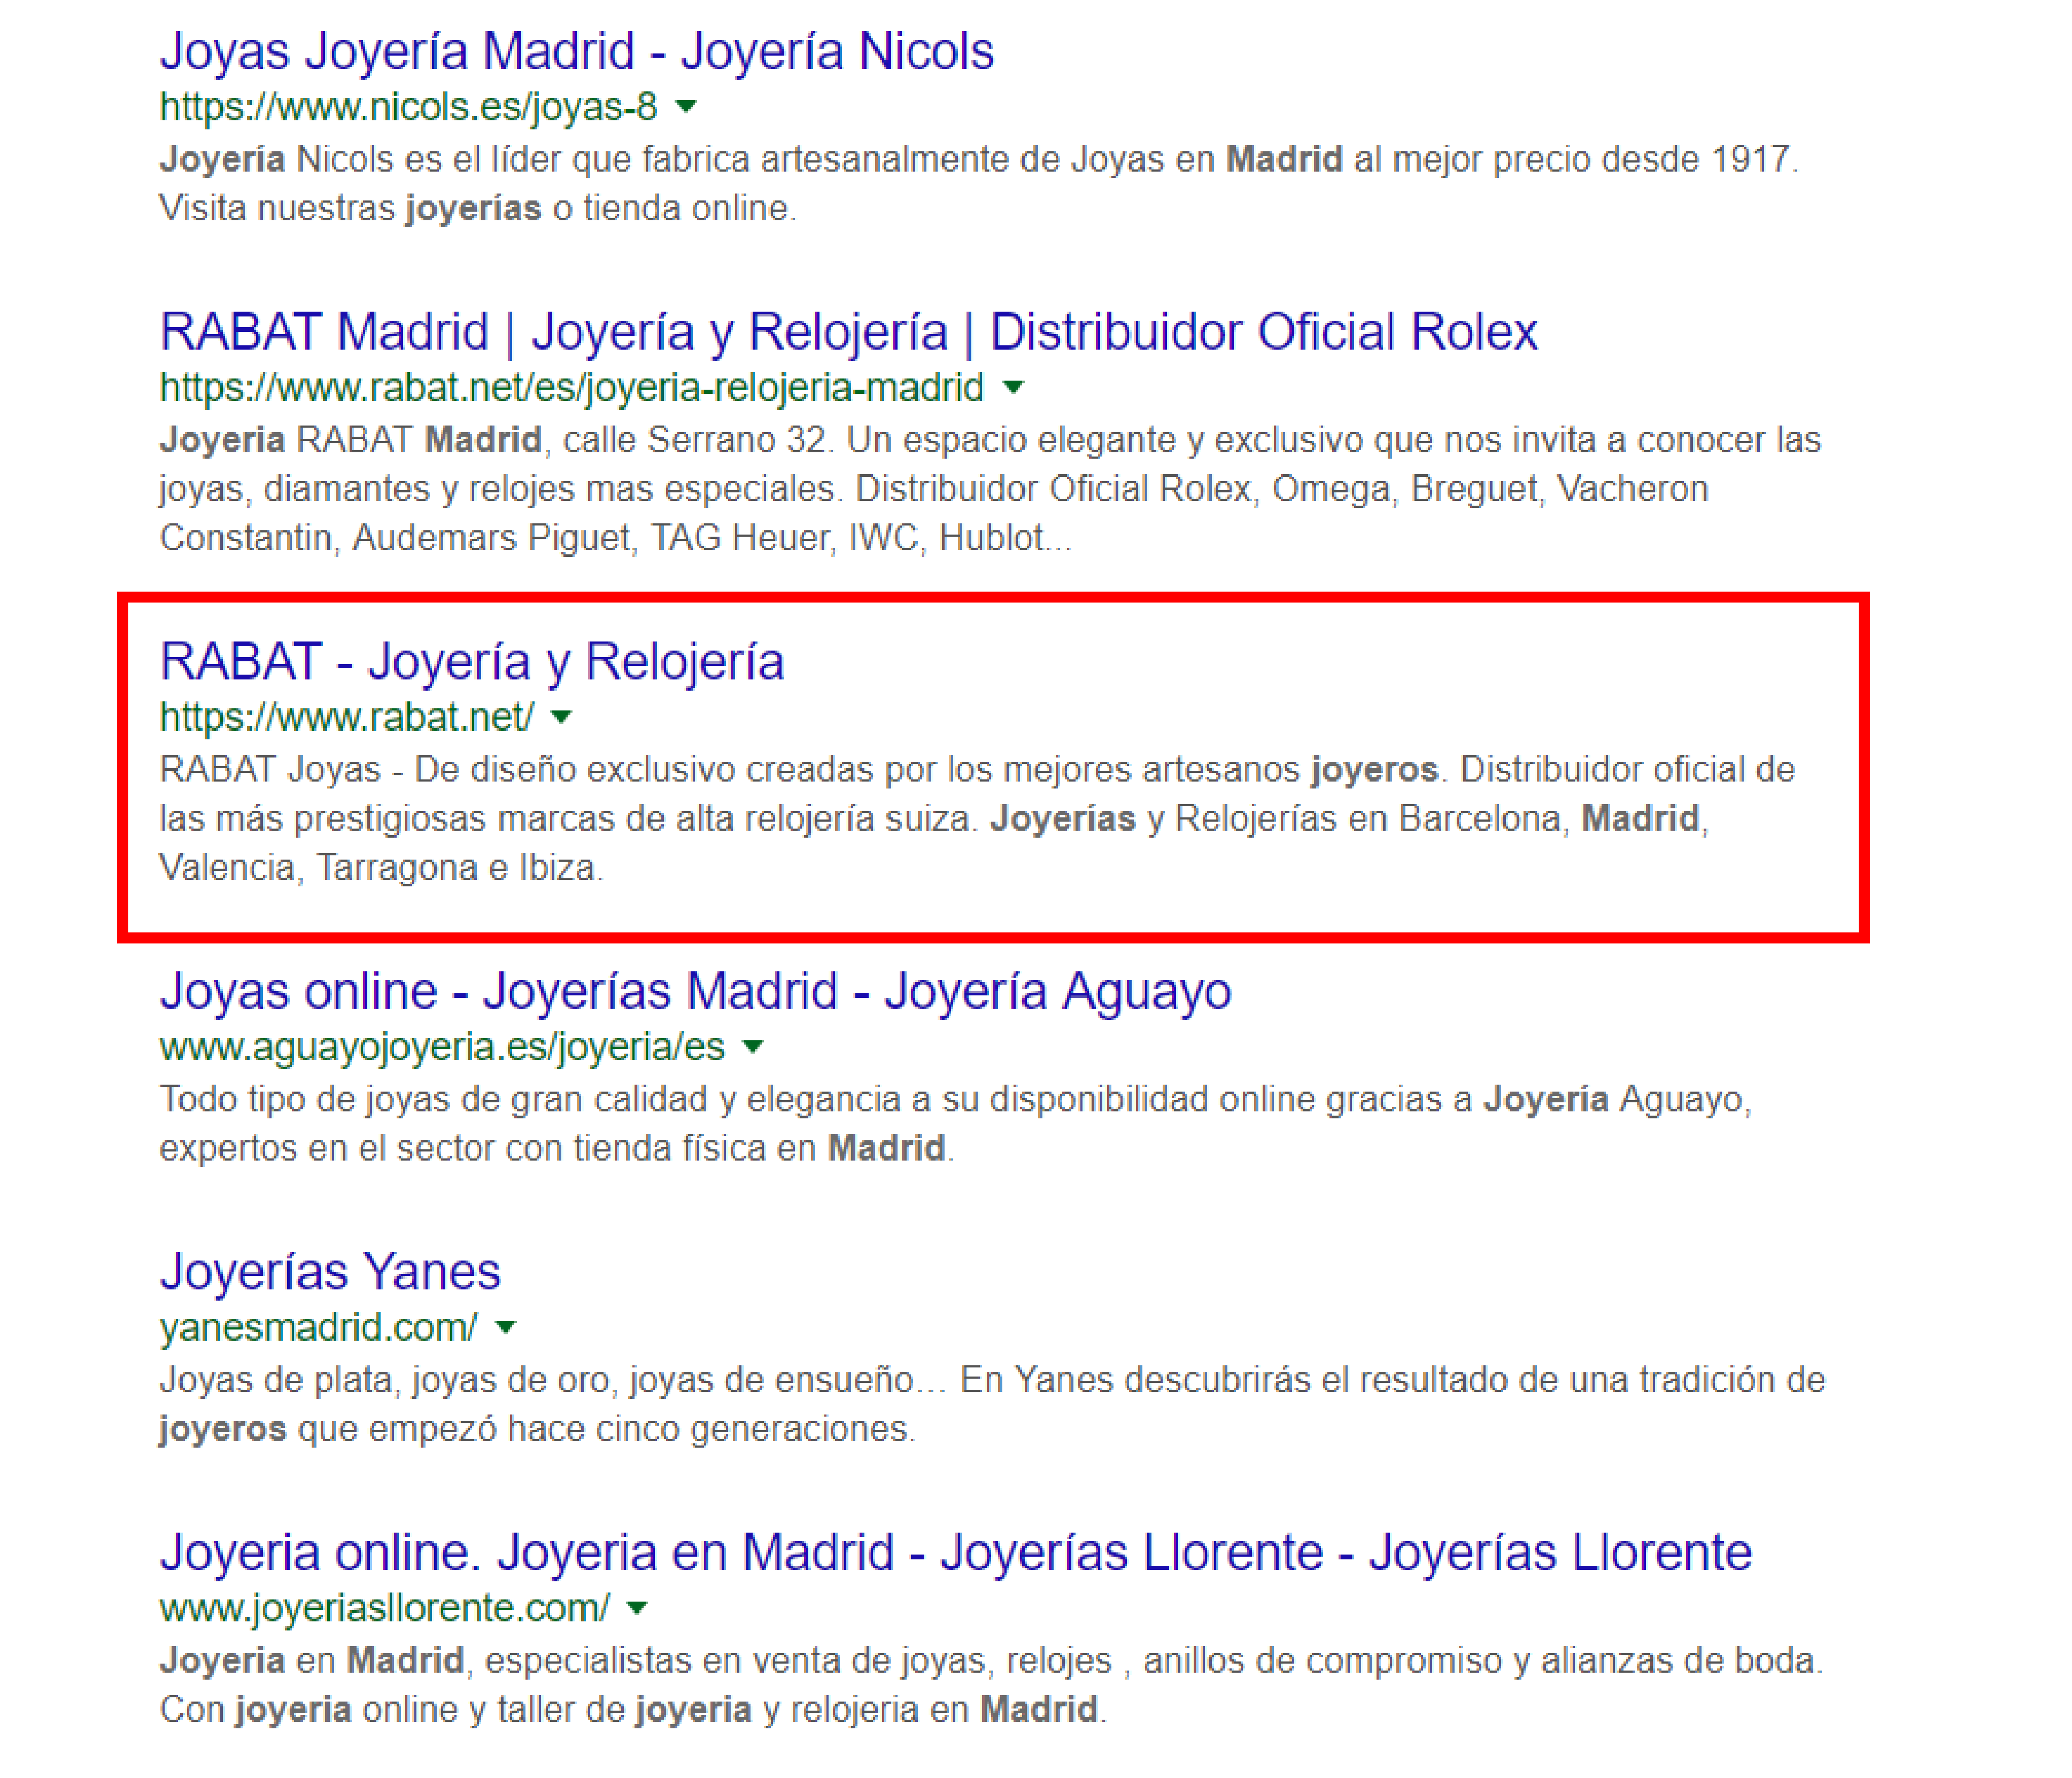The width and height of the screenshot is (2072, 1778).
Task: Open 'Joyas online - Joyerías Madrid - Joyería Aguayo'
Action: pyautogui.click(x=695, y=992)
